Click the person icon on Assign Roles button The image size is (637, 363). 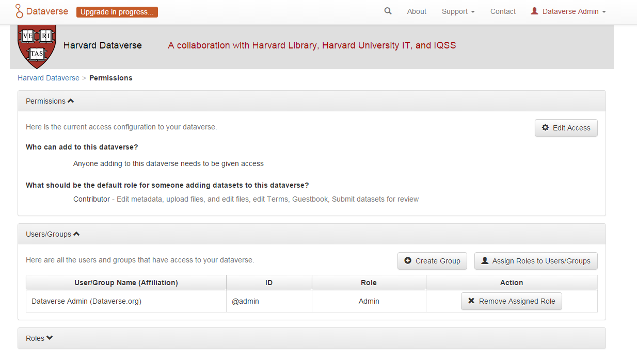pyautogui.click(x=484, y=260)
